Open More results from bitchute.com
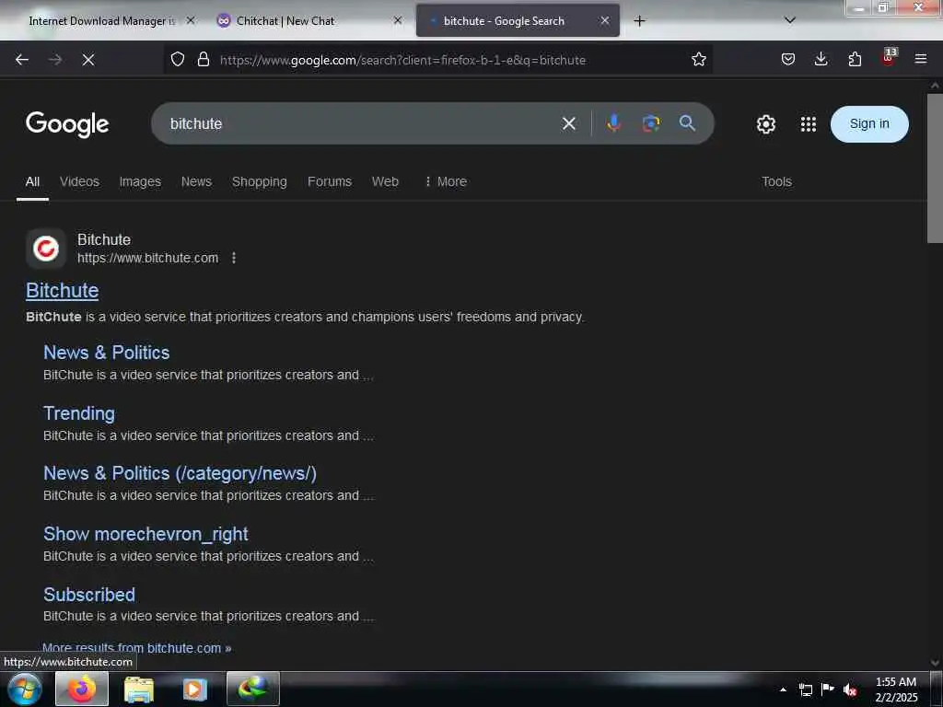The image size is (943, 707). (136, 648)
